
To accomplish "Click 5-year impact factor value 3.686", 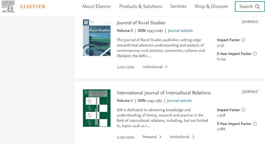I will point(221,129).
